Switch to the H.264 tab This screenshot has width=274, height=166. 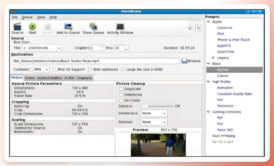tap(69, 78)
